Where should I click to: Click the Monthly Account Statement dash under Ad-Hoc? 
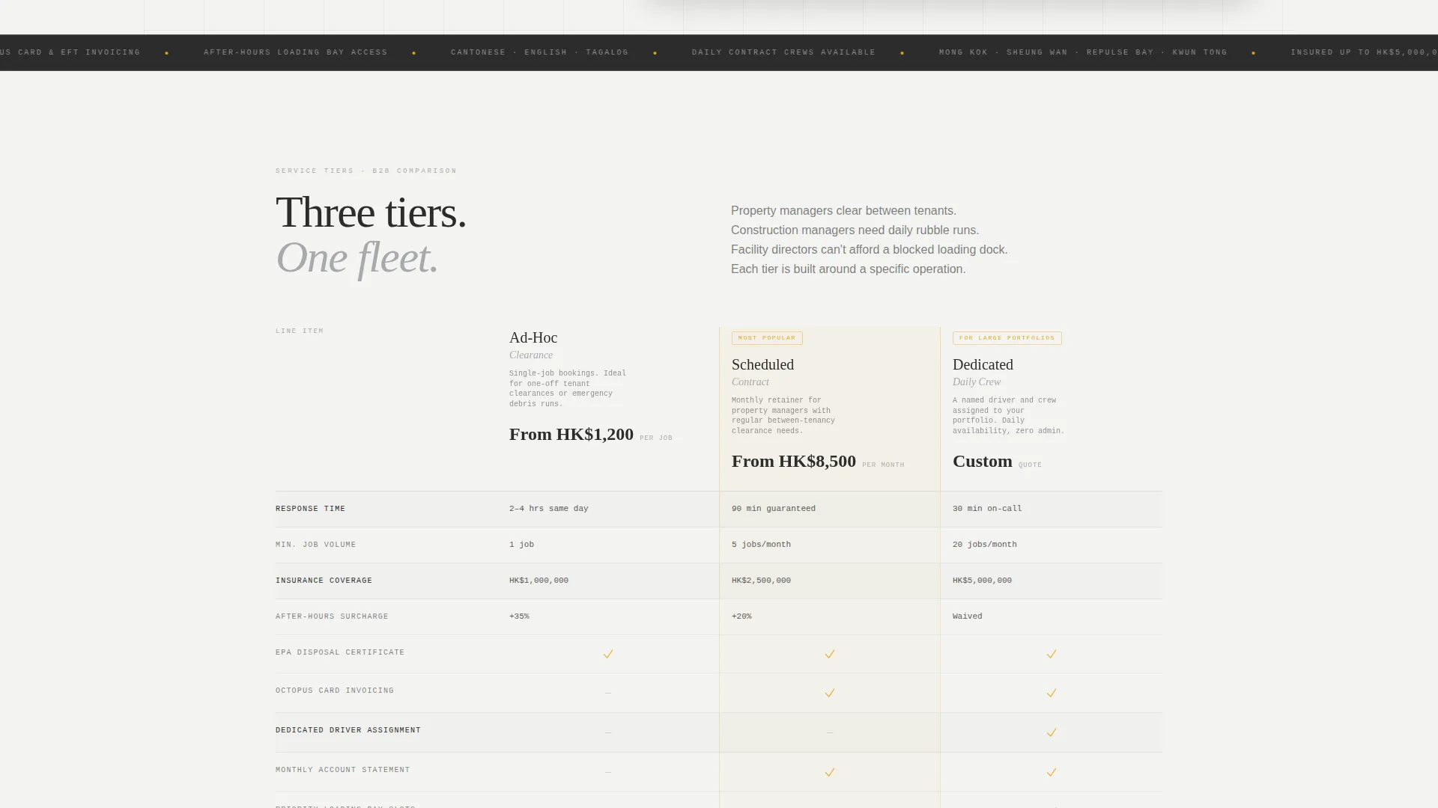(x=608, y=772)
